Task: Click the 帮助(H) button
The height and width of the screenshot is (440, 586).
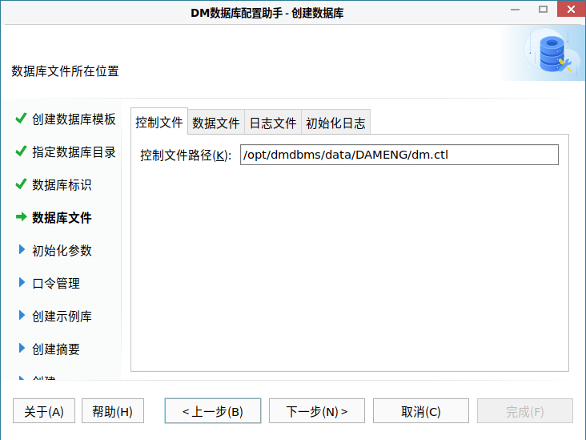Action: (113, 411)
